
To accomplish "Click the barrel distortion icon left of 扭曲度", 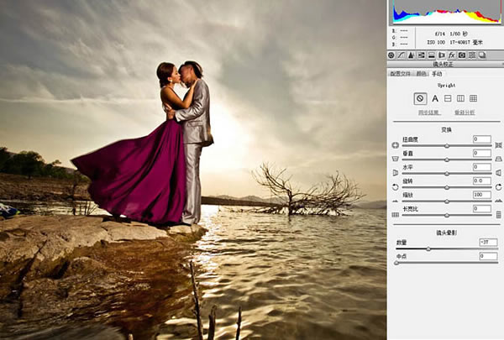I will [396, 145].
